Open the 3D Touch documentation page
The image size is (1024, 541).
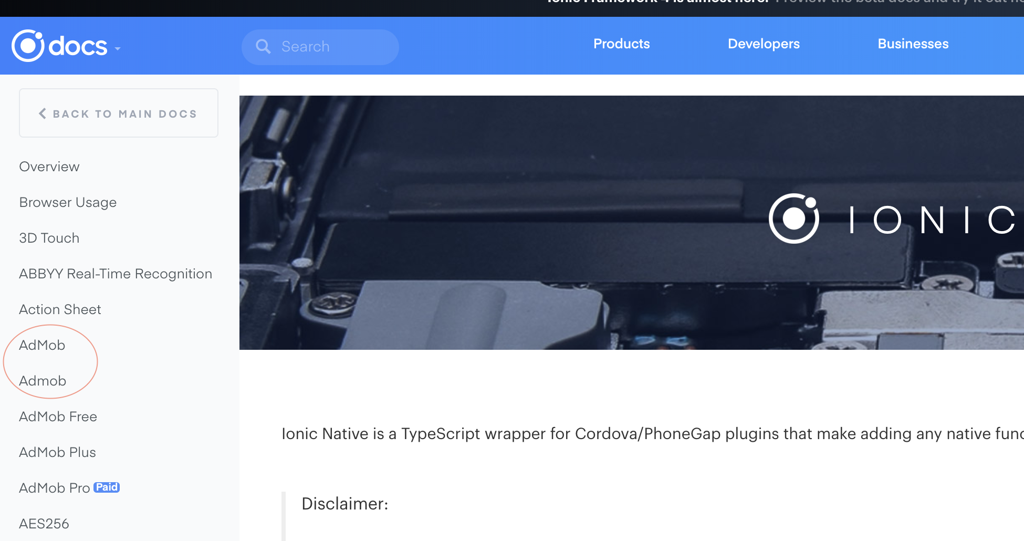pyautogui.click(x=49, y=238)
